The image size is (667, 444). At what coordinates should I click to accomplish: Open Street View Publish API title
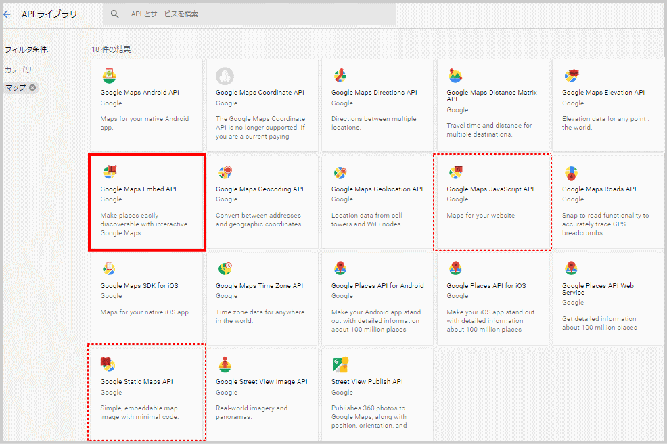(x=367, y=382)
